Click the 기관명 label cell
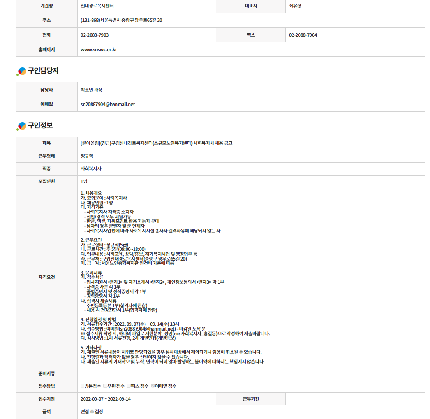The width and height of the screenshot is (430, 419). point(46,6)
